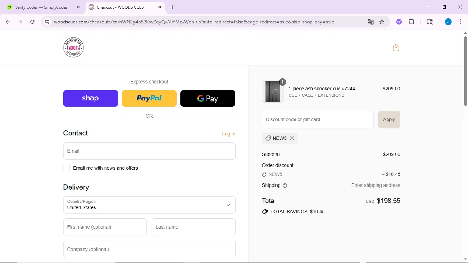Click the Discount code or gift card field
Viewport: 468px width, 263px height.
(318, 119)
